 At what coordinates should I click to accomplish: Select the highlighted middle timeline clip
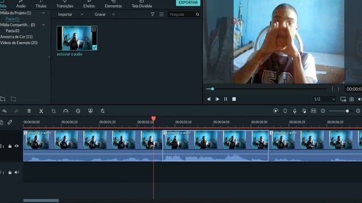[216, 145]
